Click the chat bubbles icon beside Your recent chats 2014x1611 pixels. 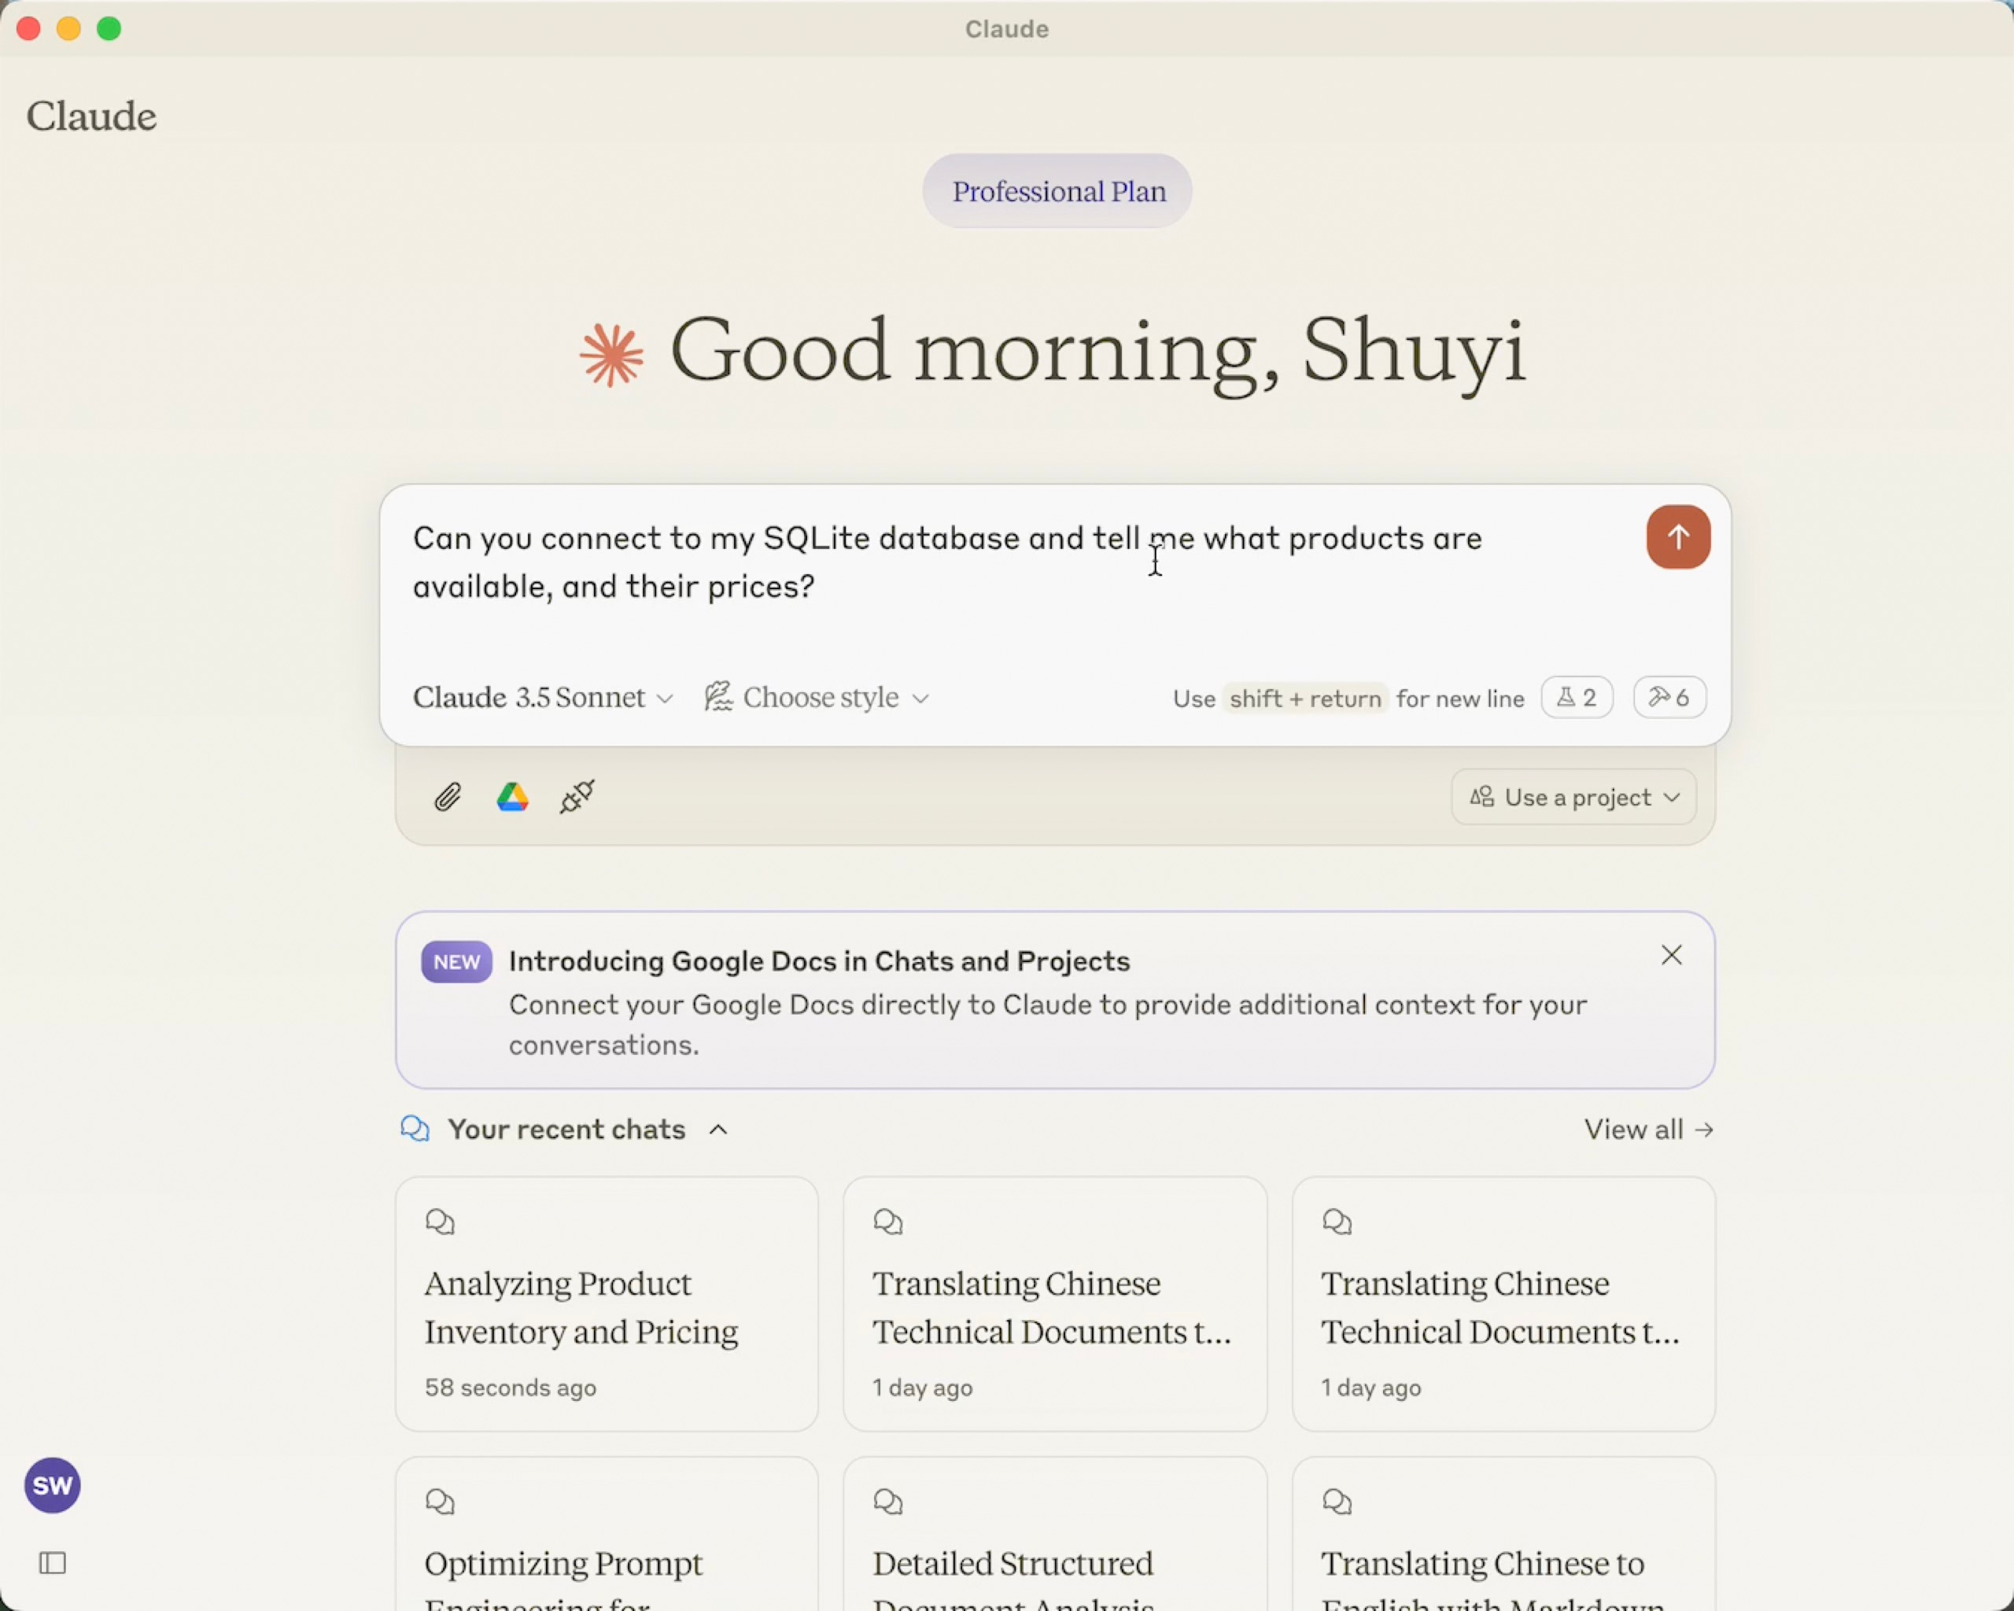[415, 1129]
